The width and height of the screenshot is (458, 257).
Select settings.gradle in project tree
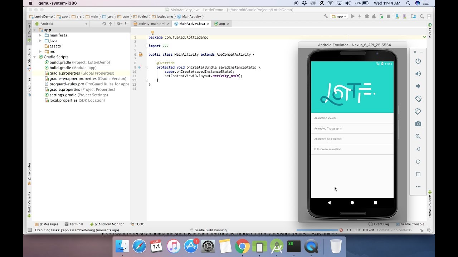point(63,95)
